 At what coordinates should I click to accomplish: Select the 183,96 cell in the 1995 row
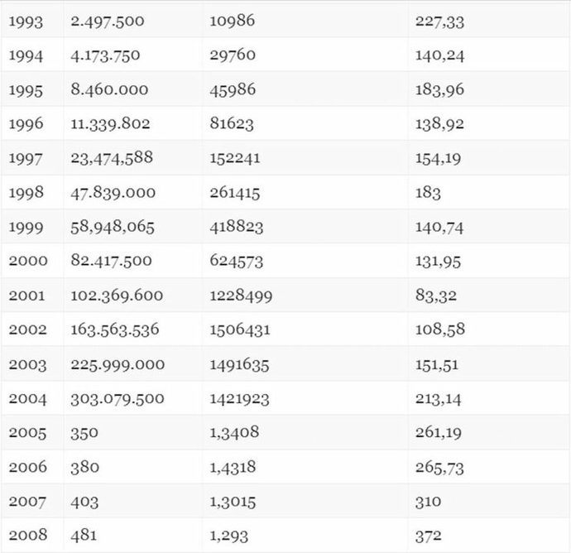[x=439, y=89]
